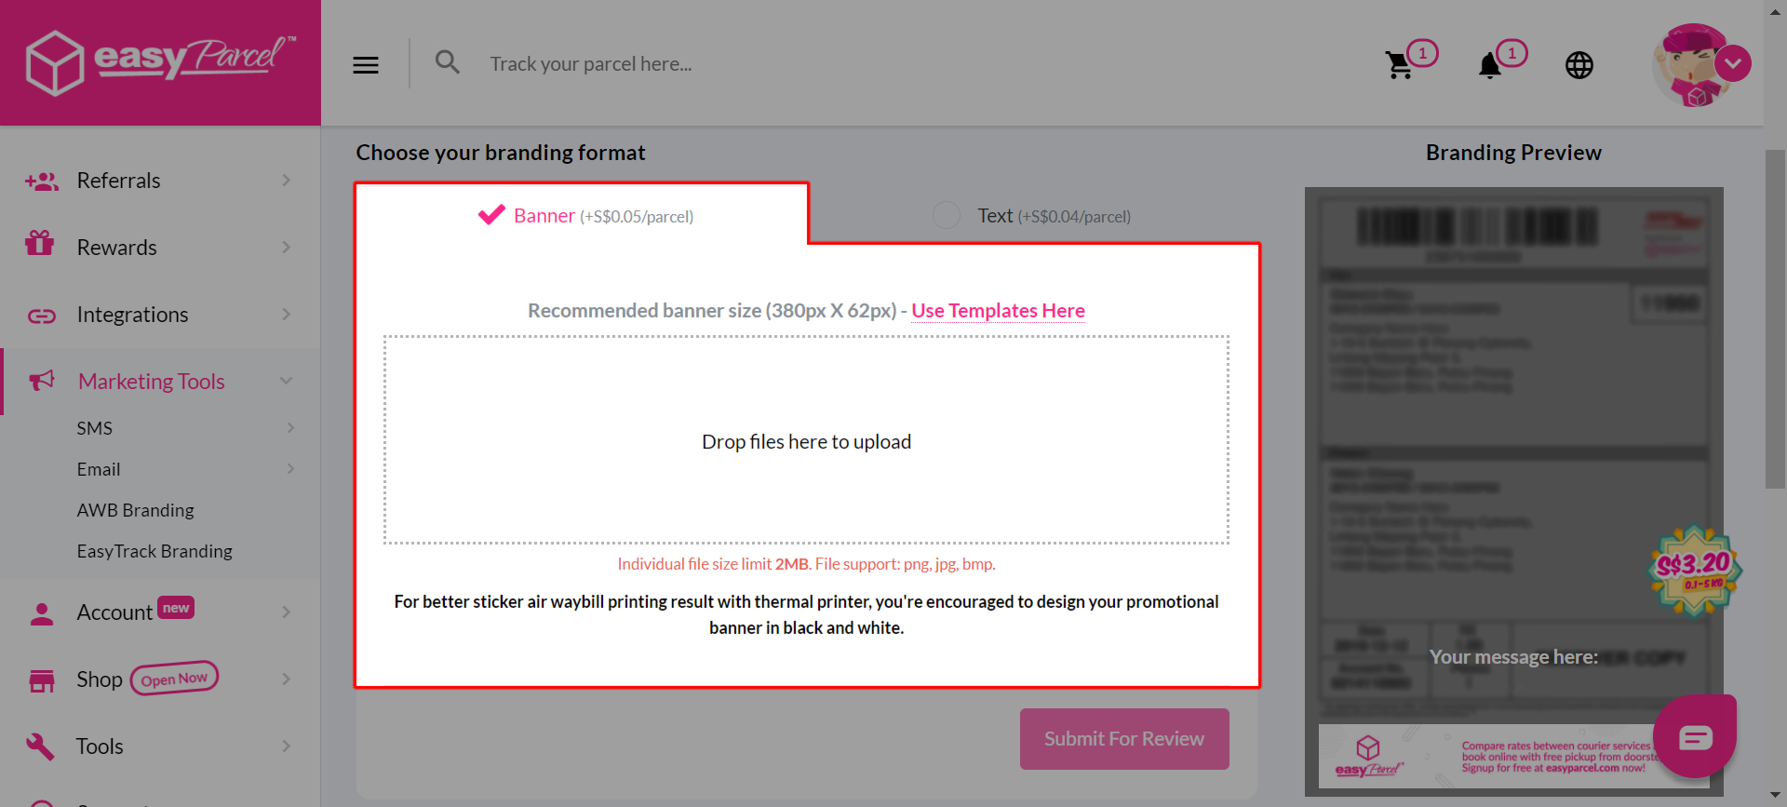
Task: Click the Referrals add-people icon
Action: coord(42,181)
